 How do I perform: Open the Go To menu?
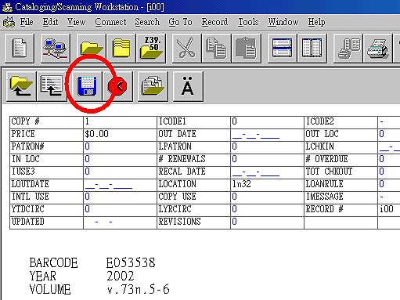(180, 22)
